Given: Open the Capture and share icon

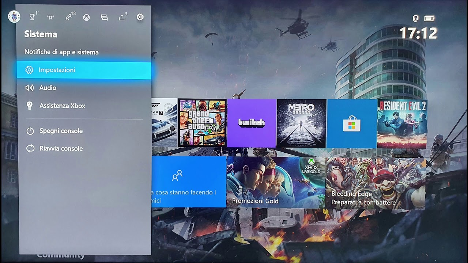Looking at the screenshot, I should [121, 17].
